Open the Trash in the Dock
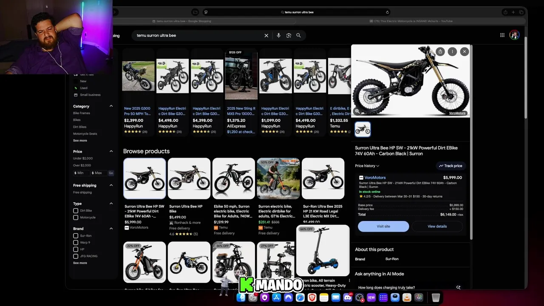Viewport: 544px width, 306px height. tap(436, 297)
